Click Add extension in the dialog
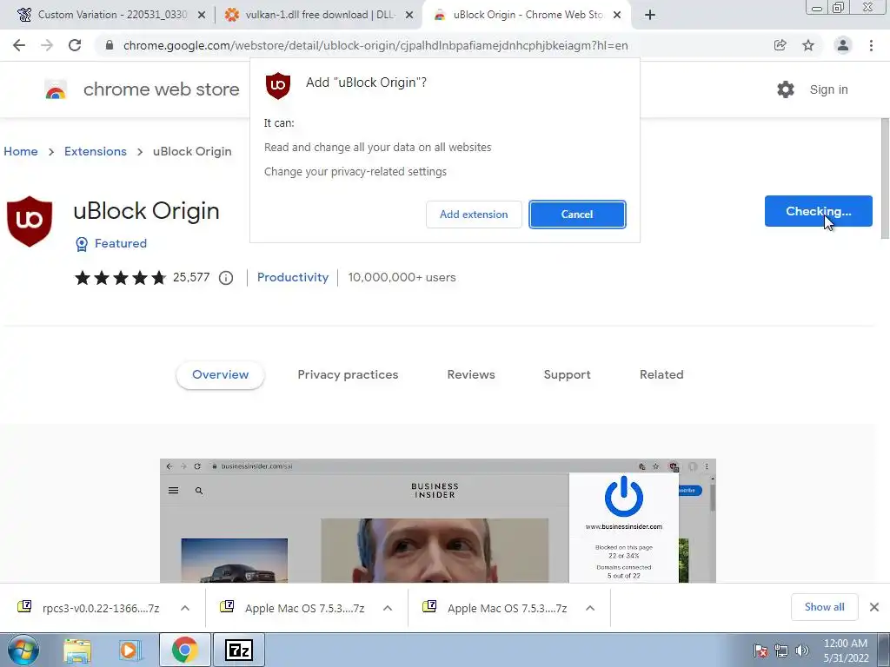 [x=474, y=215]
